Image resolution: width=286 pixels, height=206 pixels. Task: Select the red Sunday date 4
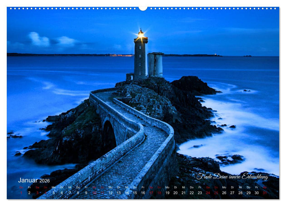[x=45, y=193]
